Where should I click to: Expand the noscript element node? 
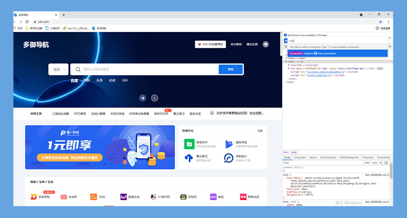288,65
